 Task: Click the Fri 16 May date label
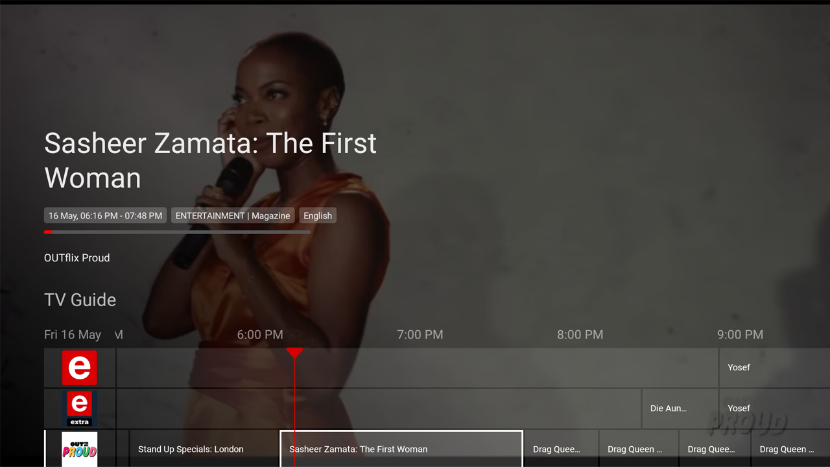[73, 335]
